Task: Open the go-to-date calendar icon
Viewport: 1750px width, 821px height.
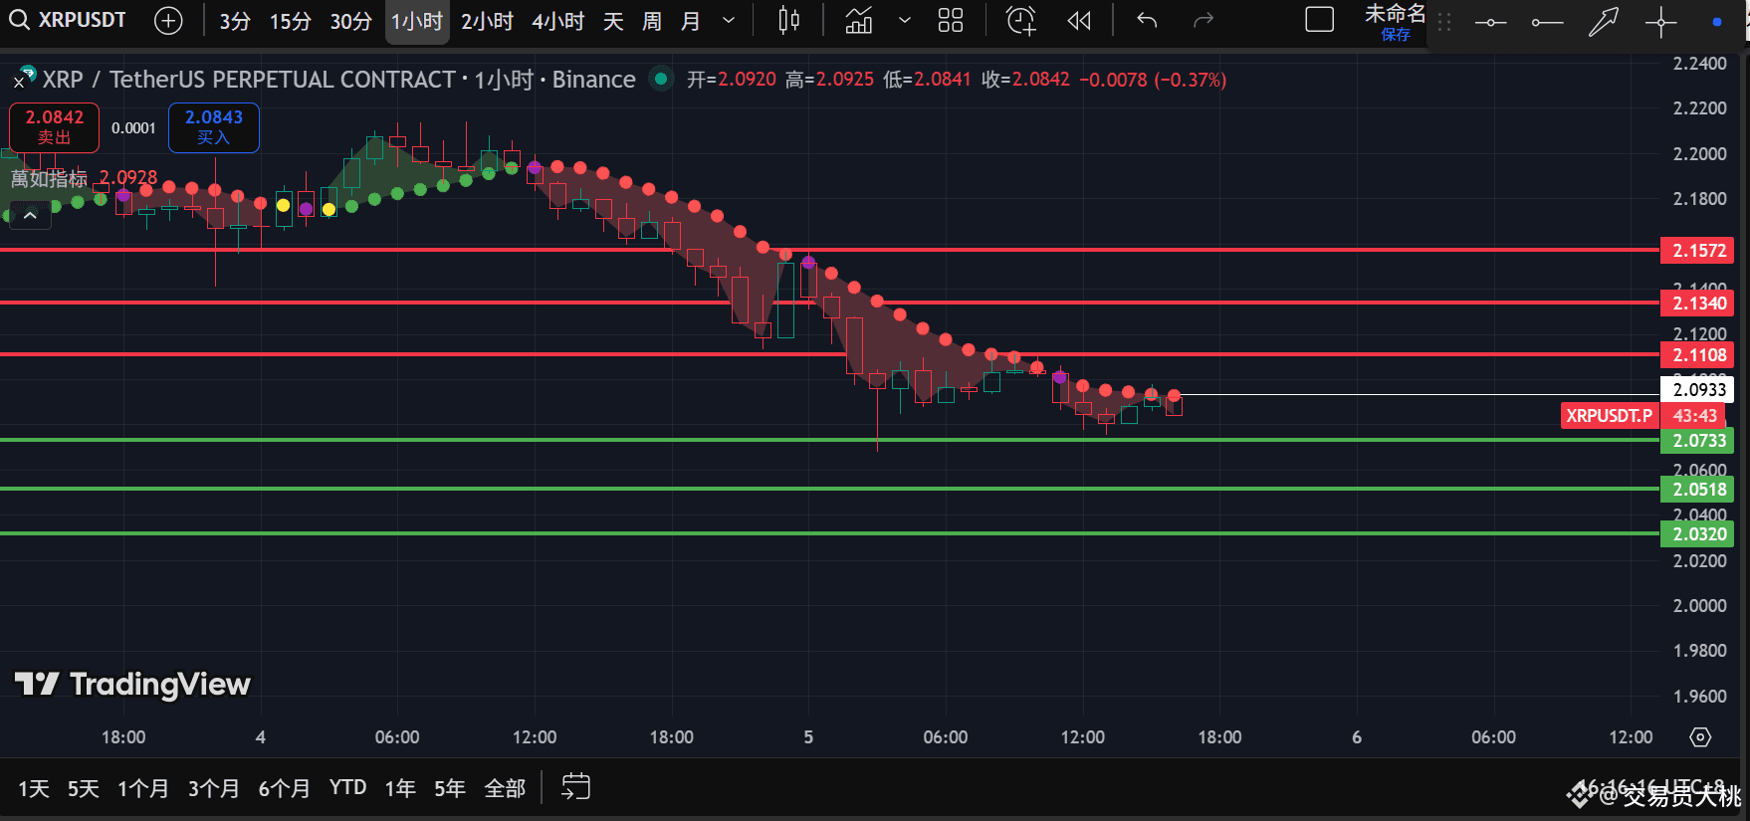Action: click(575, 787)
